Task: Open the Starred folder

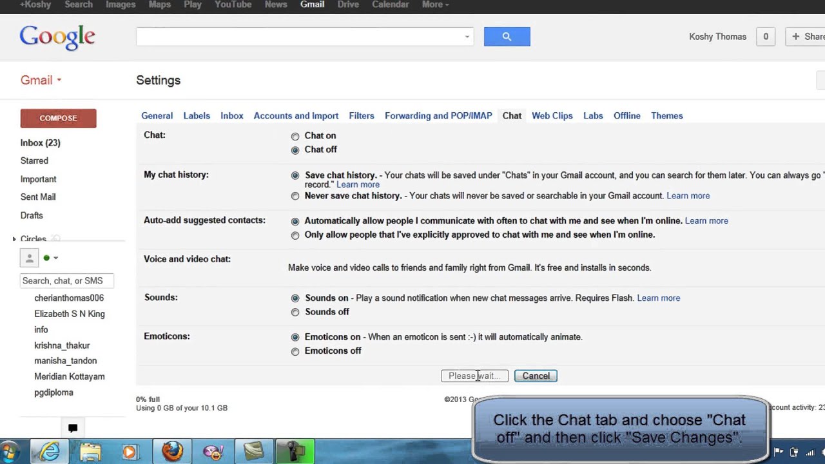Action: [x=34, y=161]
